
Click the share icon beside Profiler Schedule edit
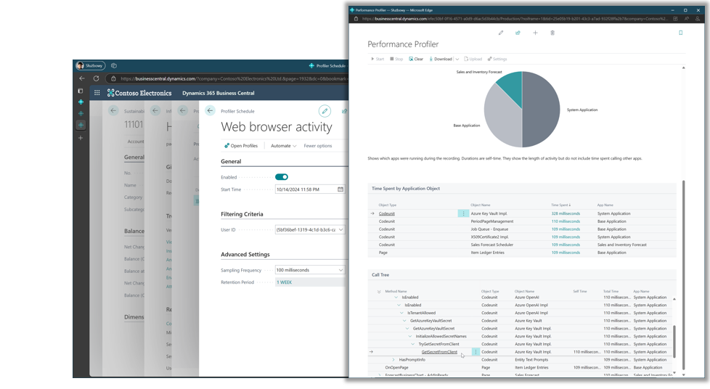click(345, 111)
